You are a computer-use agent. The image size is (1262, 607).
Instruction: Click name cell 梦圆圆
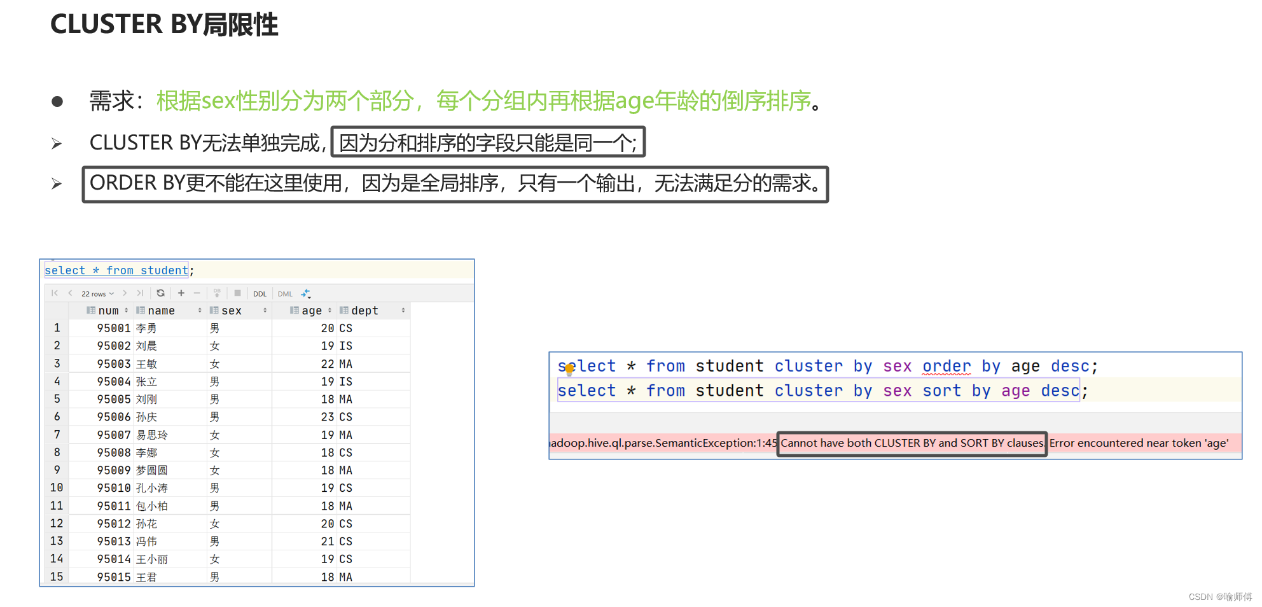[x=170, y=470]
